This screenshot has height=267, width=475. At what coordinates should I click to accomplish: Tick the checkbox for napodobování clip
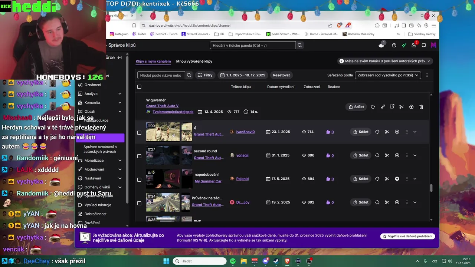pos(139,179)
